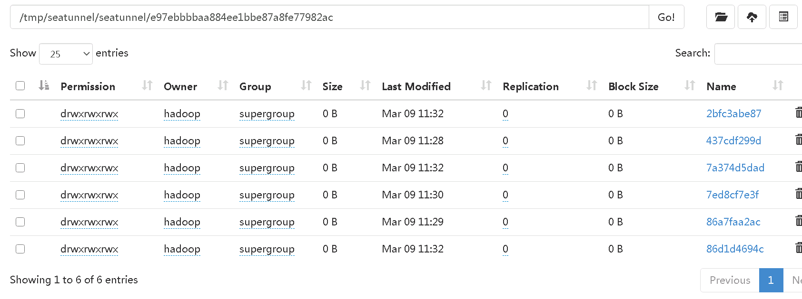Click the Previous pagination button
This screenshot has height=299, width=802.
[730, 280]
